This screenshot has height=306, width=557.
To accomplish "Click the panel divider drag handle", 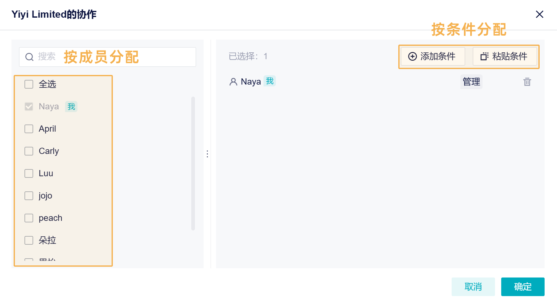I will [x=207, y=154].
